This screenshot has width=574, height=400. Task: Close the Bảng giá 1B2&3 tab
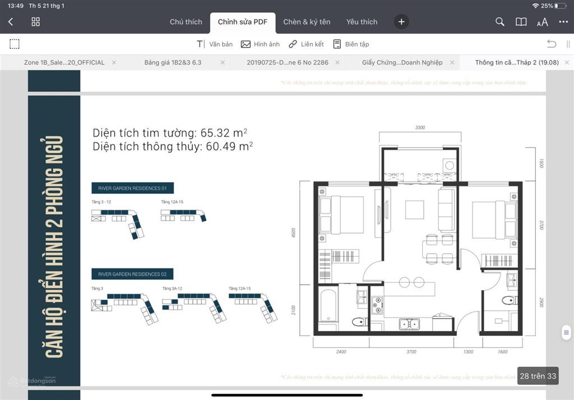click(x=223, y=63)
